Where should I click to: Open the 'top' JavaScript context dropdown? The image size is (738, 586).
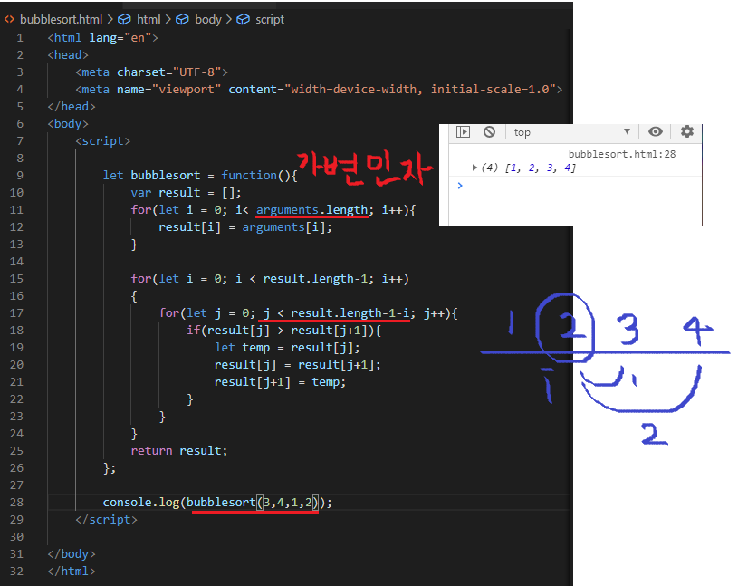point(572,132)
